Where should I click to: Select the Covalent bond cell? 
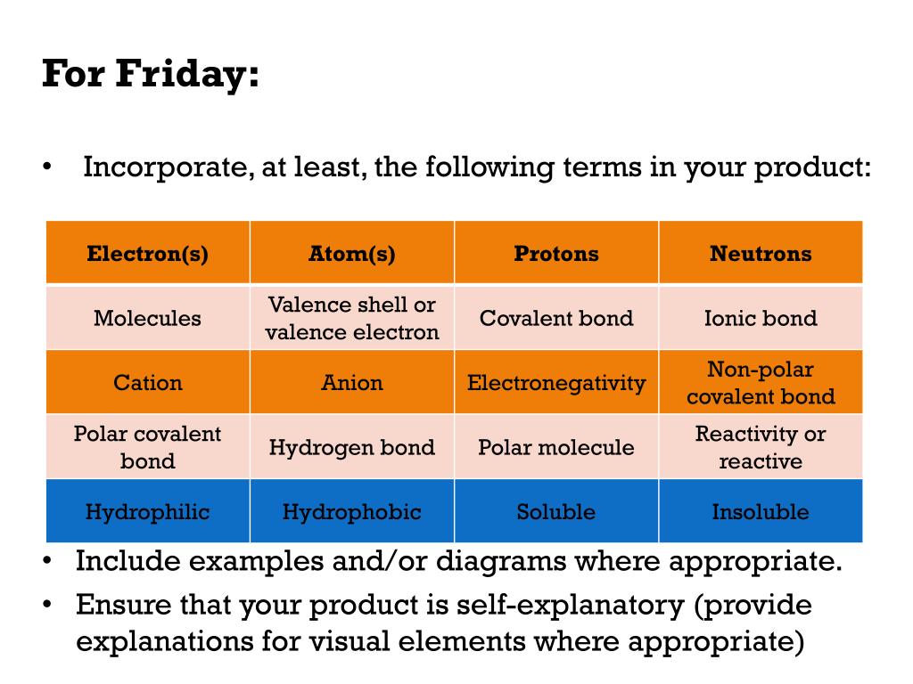(556, 318)
